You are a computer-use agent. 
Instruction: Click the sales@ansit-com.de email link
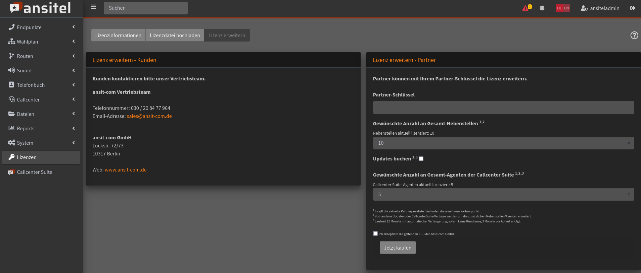[149, 116]
